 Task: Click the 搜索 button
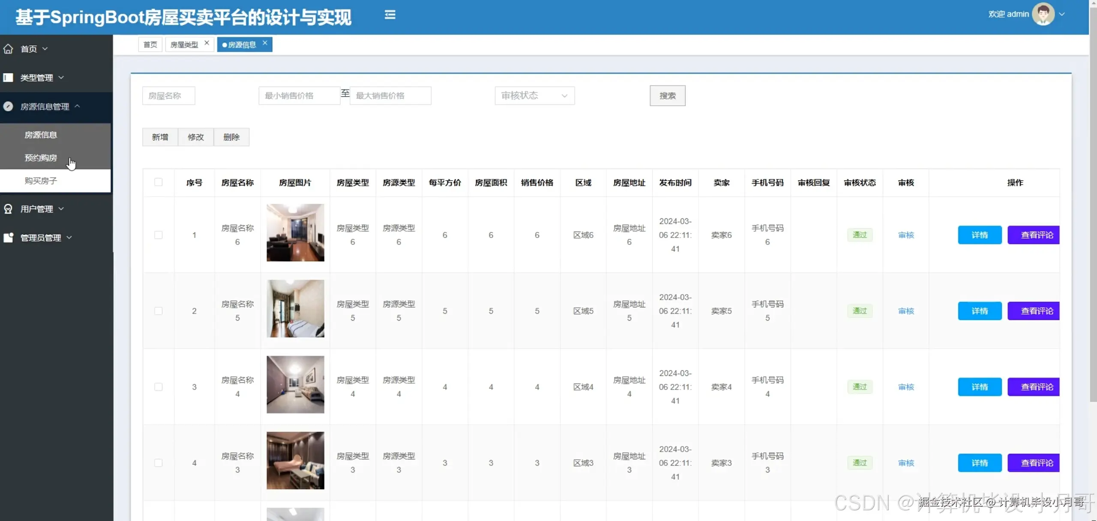(x=667, y=96)
